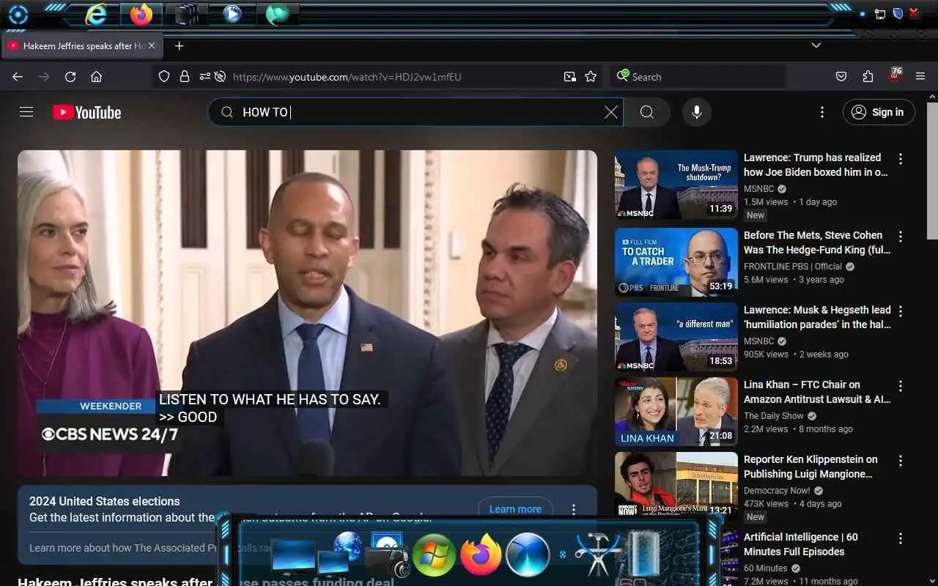
Task: Open the YouTube guide hamburger menu
Action: [x=26, y=112]
